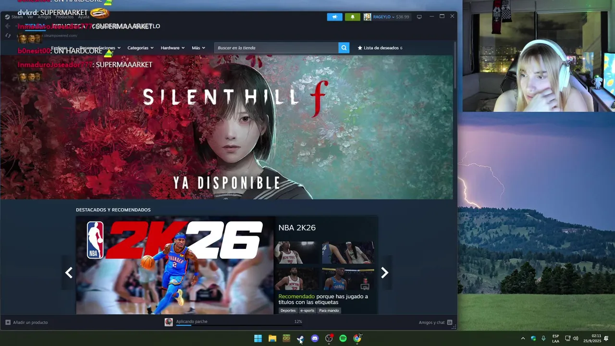The height and width of the screenshot is (346, 615).
Task: Click the Amigos y chat label
Action: (431, 322)
